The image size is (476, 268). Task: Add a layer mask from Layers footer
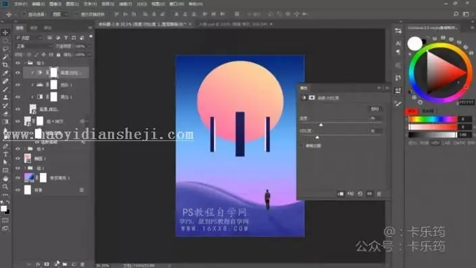tap(47, 265)
